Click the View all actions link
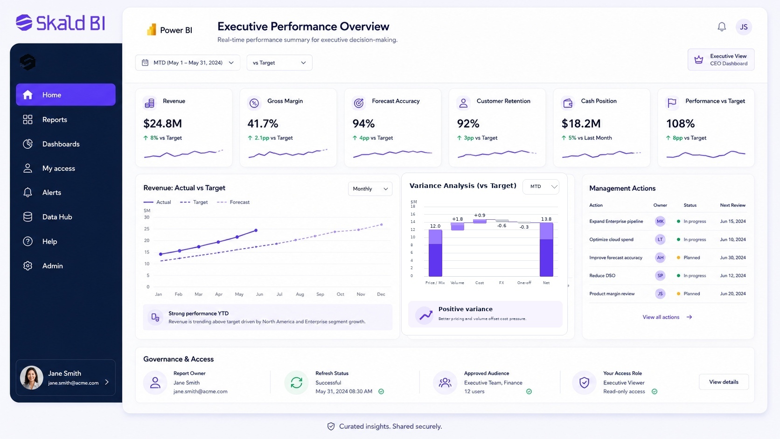This screenshot has height=439, width=780. [x=667, y=317]
